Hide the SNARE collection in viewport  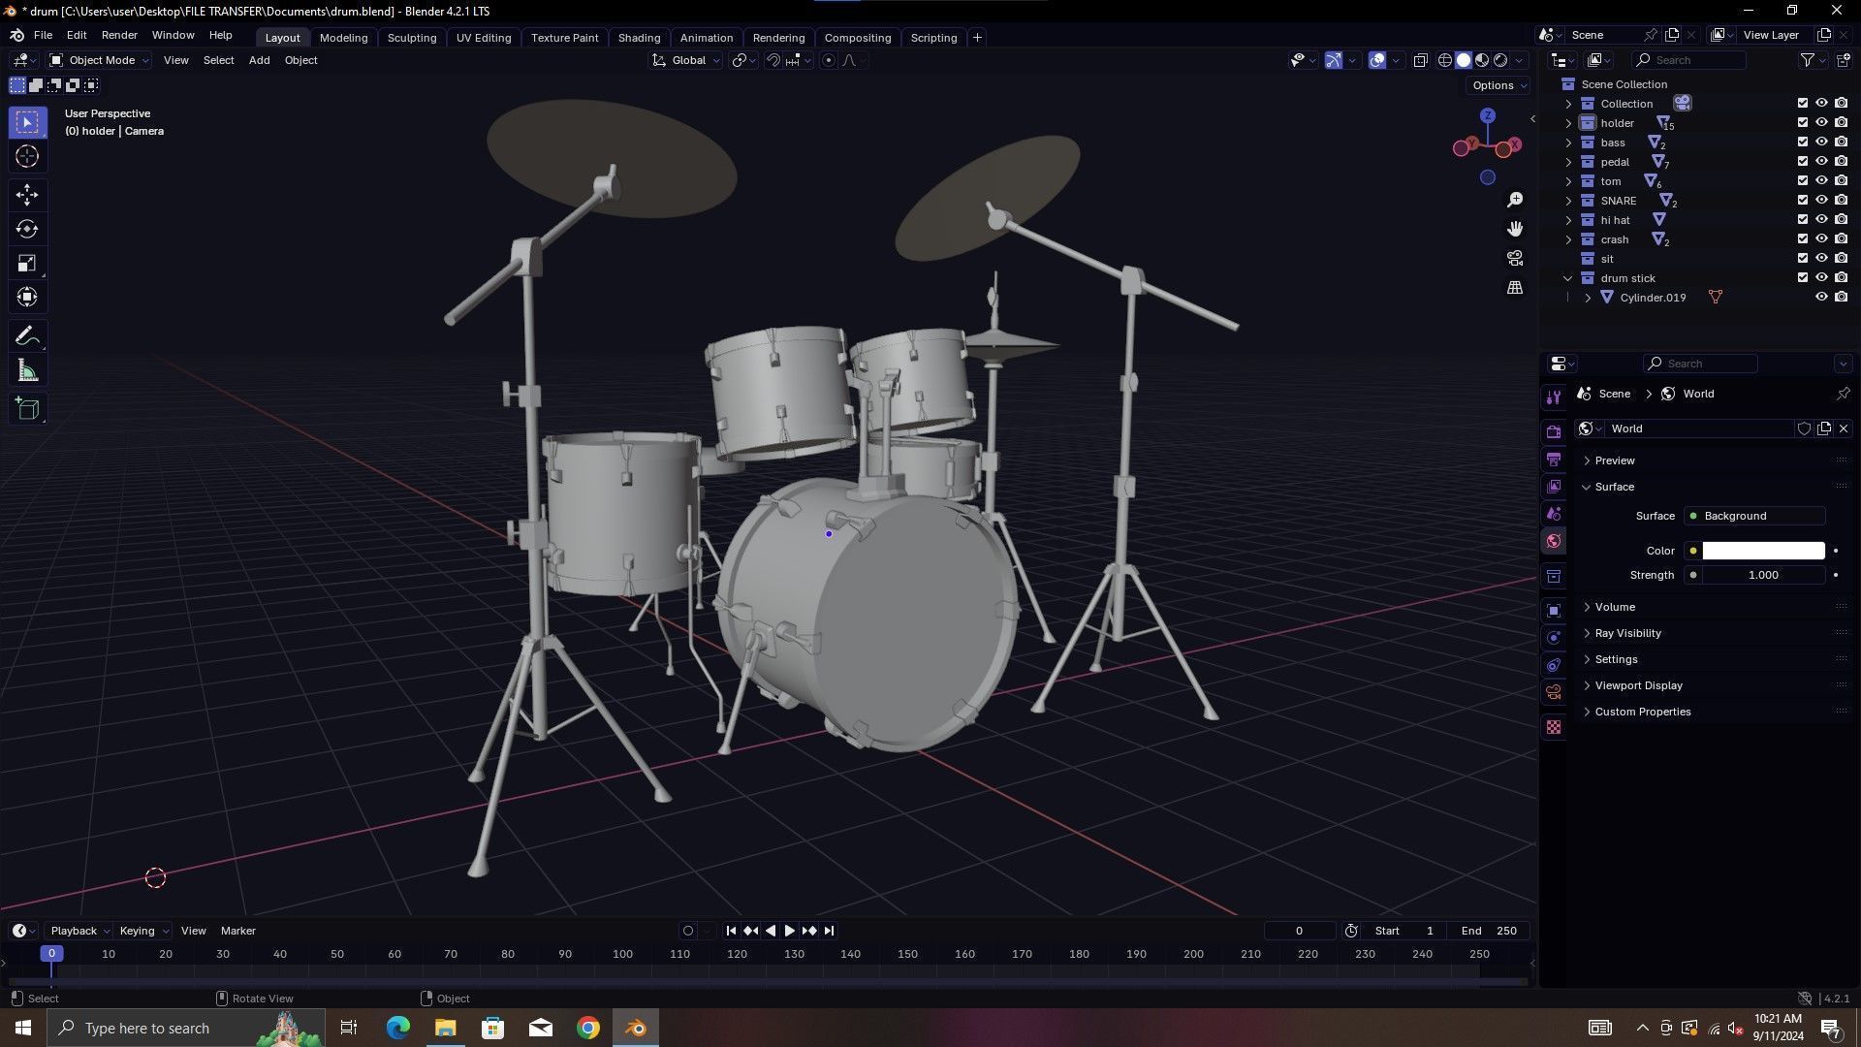[x=1821, y=200]
